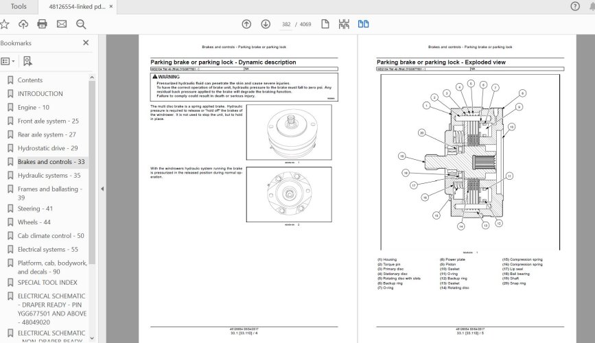Click the page thumbnails grid icon

pos(344,24)
